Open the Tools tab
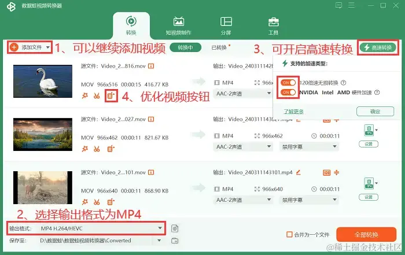405x255 pixels. pos(273,26)
